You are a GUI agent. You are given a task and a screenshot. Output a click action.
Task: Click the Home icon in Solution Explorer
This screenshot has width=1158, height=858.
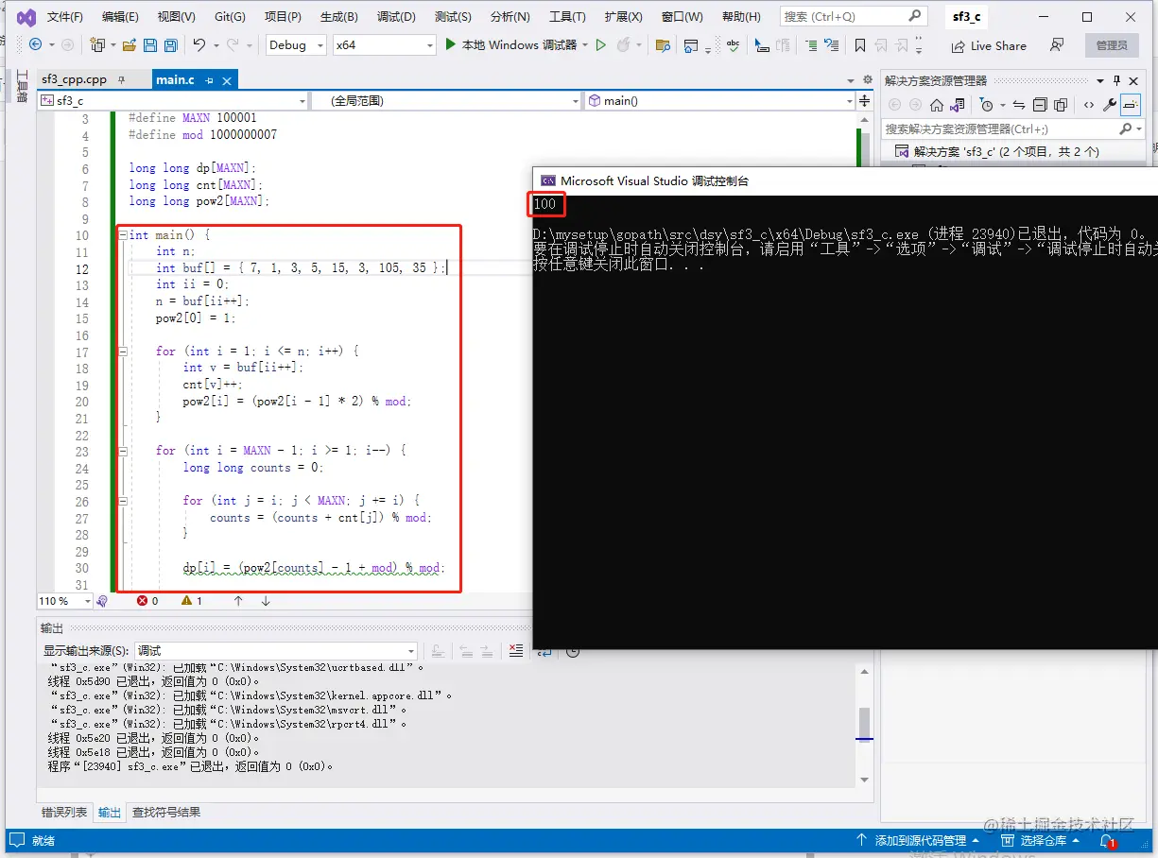(x=937, y=105)
